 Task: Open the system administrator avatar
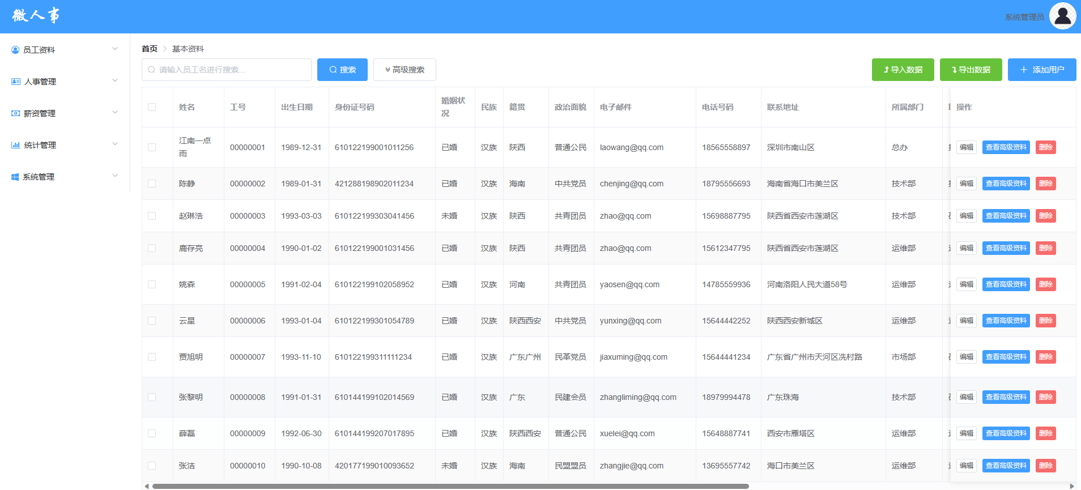tap(1062, 16)
